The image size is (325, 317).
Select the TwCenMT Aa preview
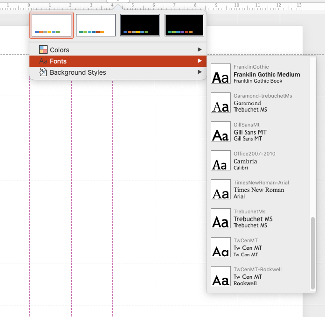(221, 247)
